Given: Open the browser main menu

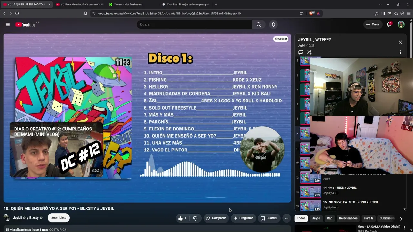Looking at the screenshot, I should [x=408, y=14].
